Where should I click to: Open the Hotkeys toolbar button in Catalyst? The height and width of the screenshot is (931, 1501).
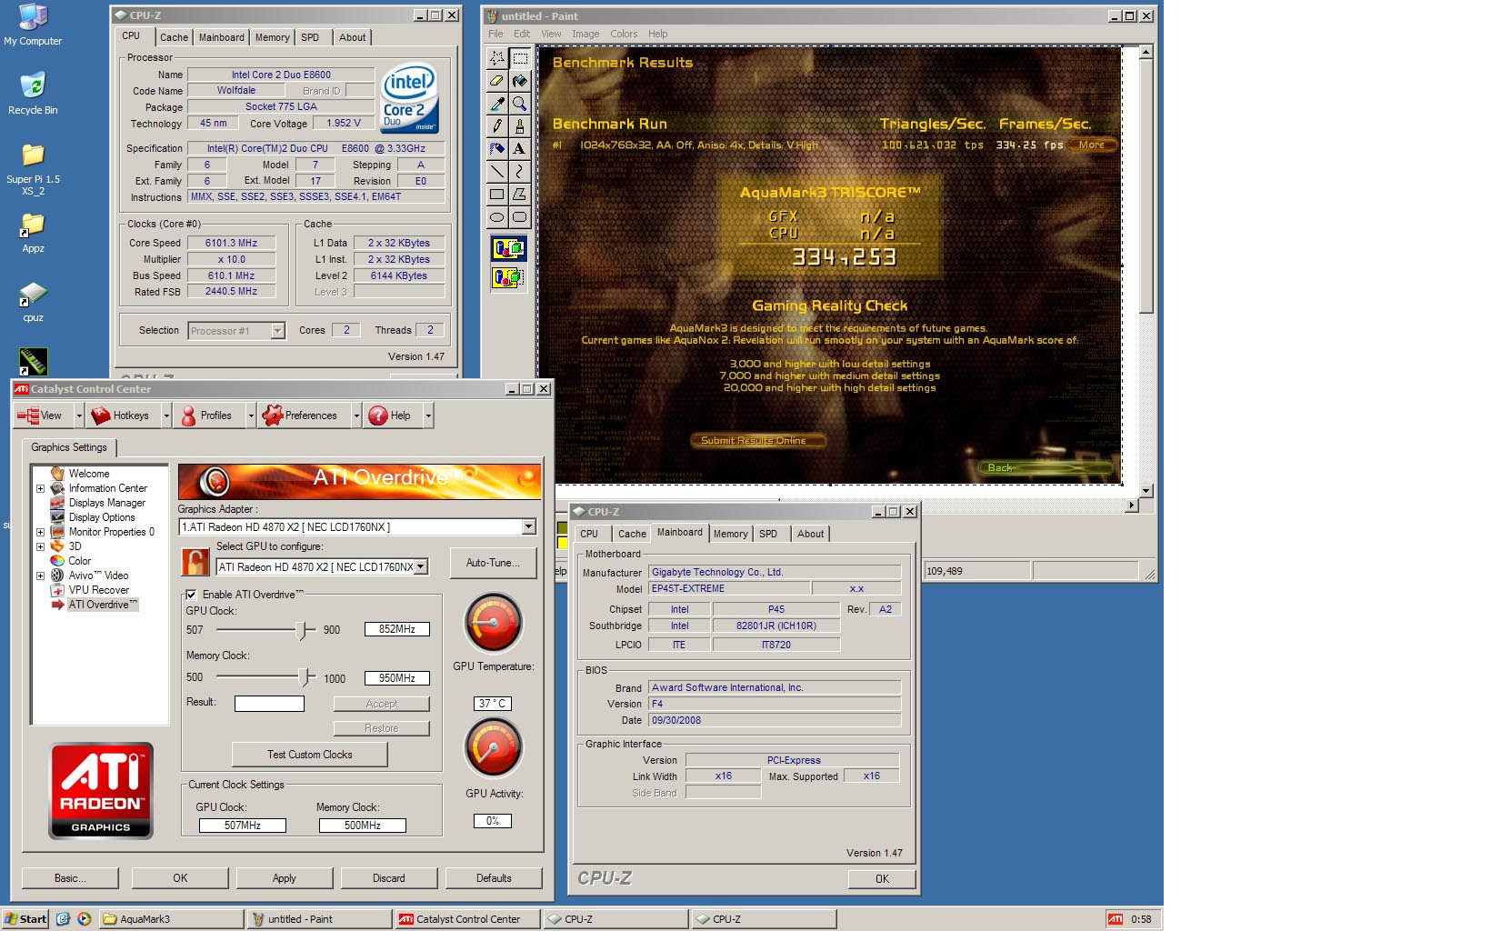121,415
